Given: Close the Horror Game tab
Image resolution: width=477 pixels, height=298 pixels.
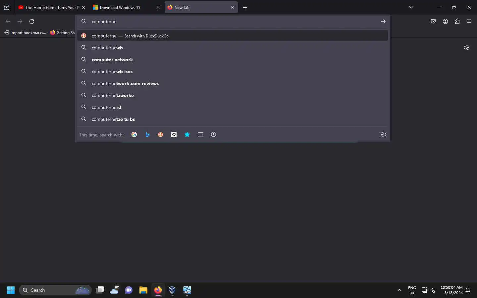Looking at the screenshot, I should point(83,7).
